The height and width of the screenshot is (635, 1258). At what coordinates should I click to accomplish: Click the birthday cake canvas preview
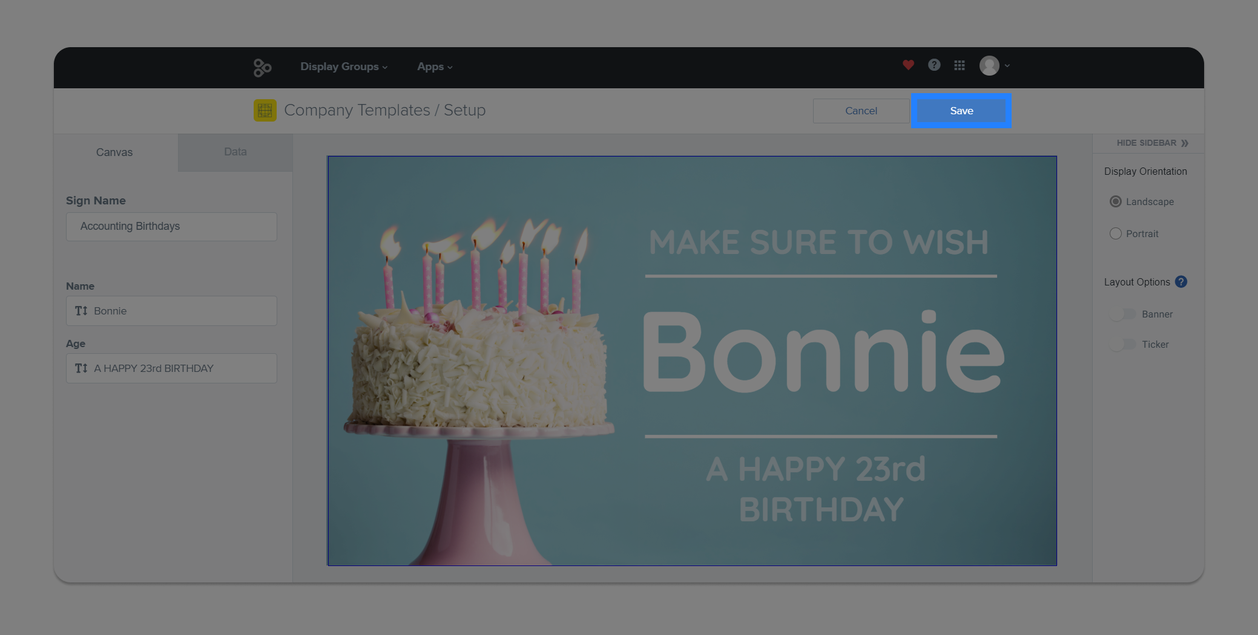(692, 361)
